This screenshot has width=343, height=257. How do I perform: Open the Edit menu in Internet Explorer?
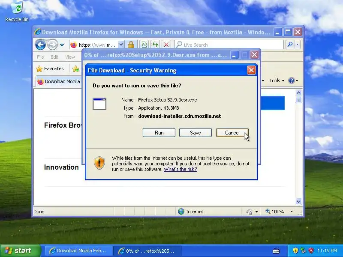(54, 57)
